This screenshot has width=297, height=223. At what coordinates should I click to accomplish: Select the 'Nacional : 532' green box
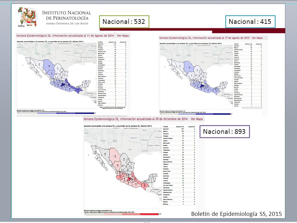[x=124, y=22]
